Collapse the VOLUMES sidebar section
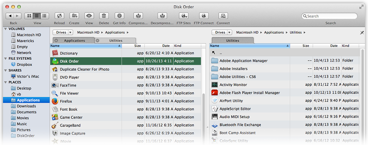 6,29
